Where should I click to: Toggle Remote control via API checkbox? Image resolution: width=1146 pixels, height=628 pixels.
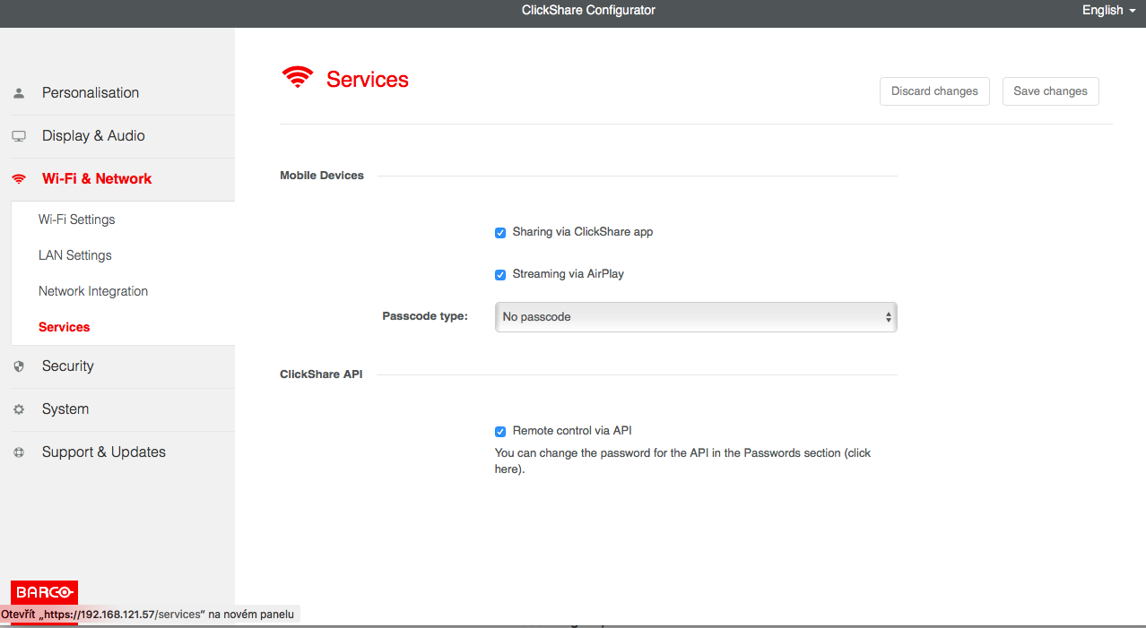pos(500,432)
